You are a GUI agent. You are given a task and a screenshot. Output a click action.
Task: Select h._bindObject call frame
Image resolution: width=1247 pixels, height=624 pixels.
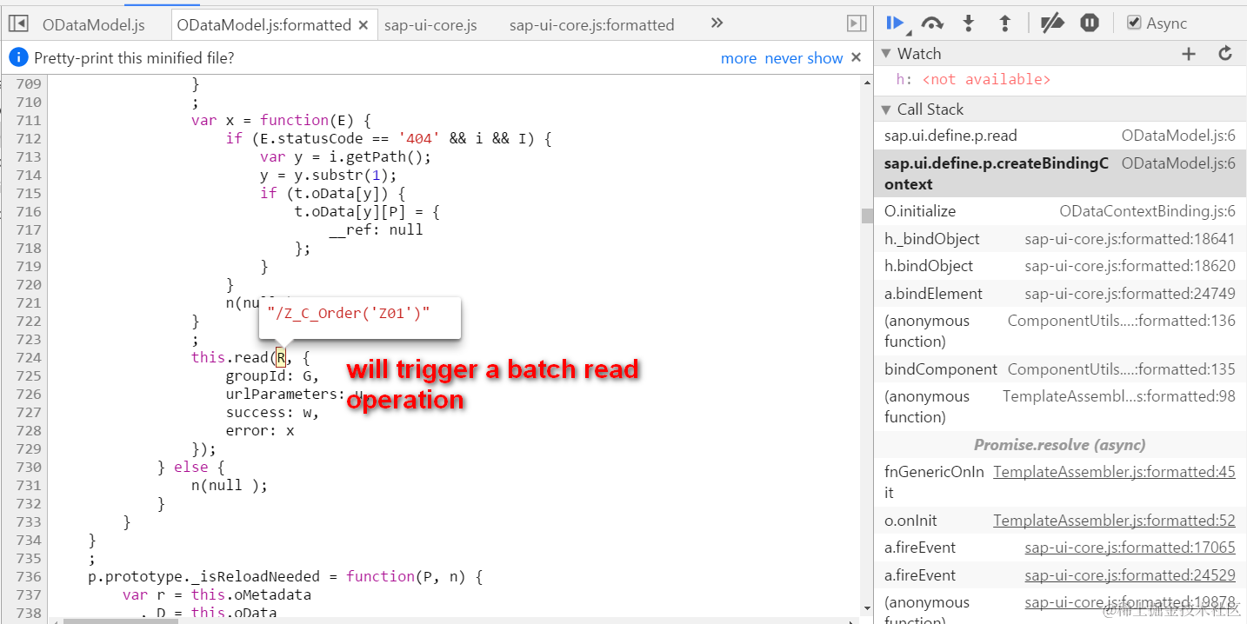click(x=1059, y=239)
